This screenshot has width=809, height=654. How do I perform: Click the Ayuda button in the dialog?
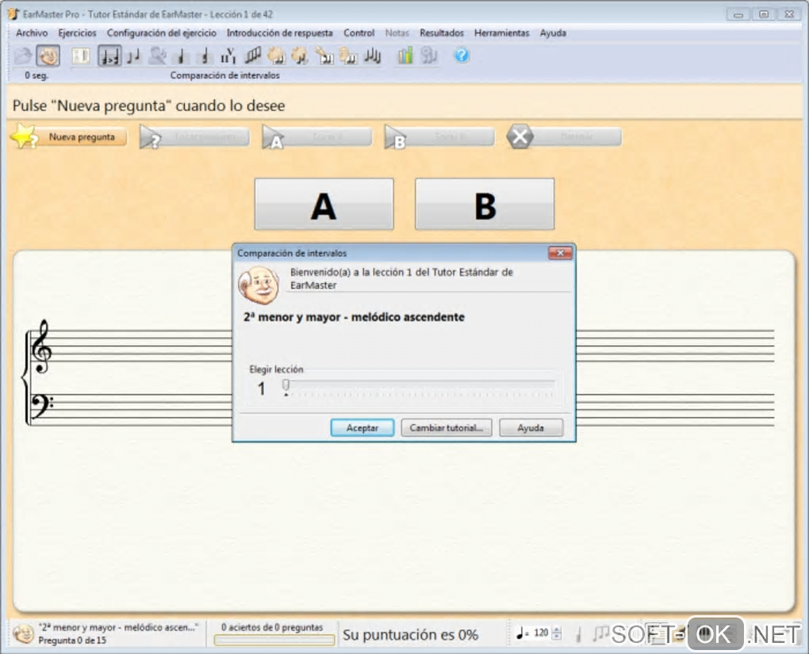point(531,427)
